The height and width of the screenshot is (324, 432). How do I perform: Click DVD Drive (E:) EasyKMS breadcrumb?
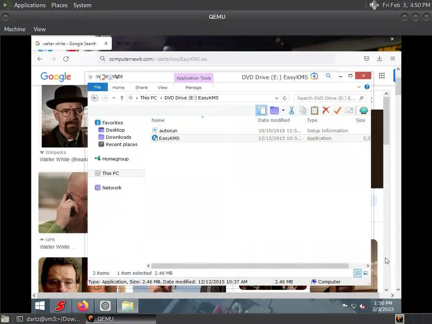click(192, 98)
